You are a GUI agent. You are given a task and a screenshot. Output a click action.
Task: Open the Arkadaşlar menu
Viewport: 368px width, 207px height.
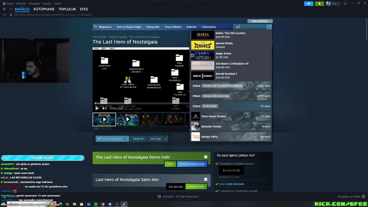(x=34, y=3)
